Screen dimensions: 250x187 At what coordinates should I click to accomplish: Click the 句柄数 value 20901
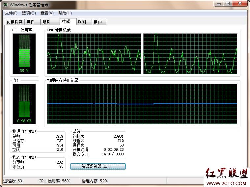(119, 136)
